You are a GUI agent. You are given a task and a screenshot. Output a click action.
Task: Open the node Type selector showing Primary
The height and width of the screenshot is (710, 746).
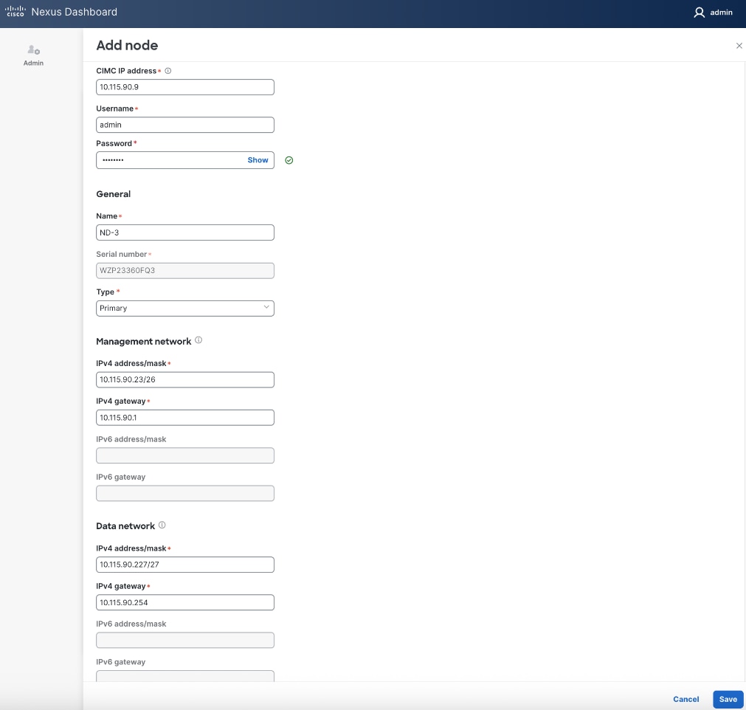(x=184, y=308)
